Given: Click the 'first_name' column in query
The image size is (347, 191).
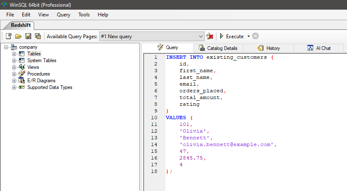Looking at the screenshot, I should (196, 71).
